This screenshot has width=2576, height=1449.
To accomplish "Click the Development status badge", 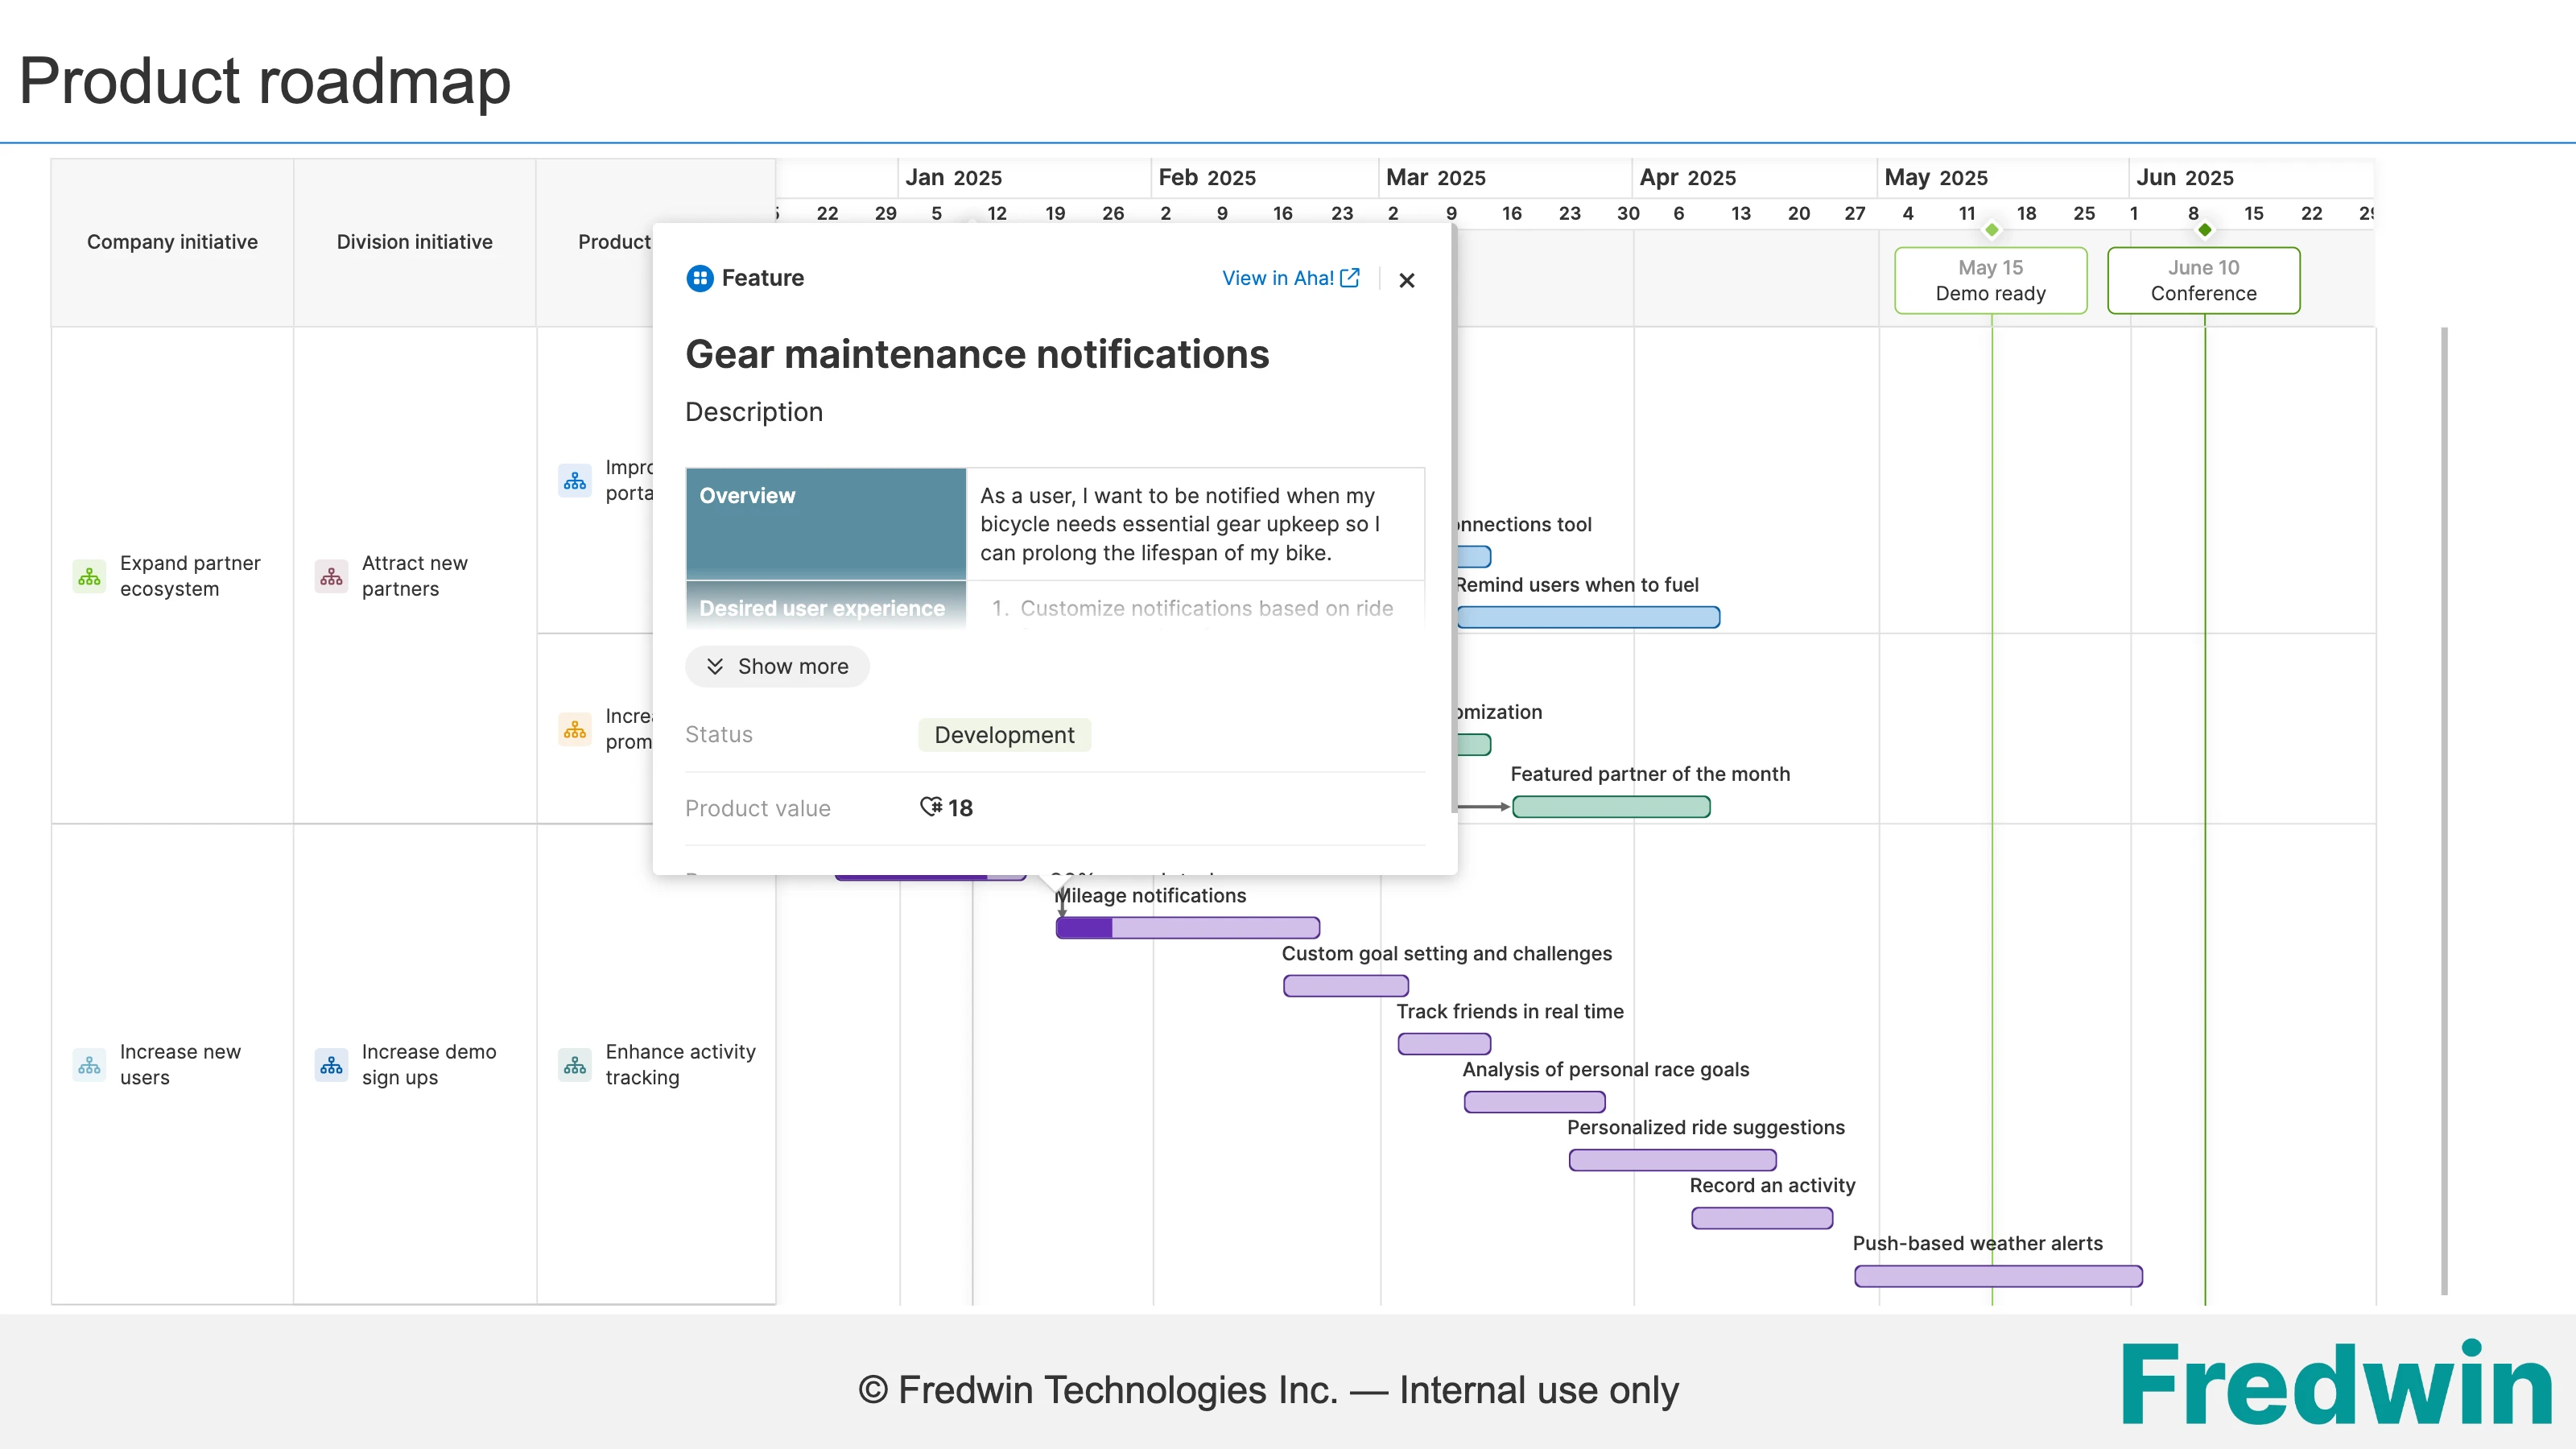I will point(1004,735).
